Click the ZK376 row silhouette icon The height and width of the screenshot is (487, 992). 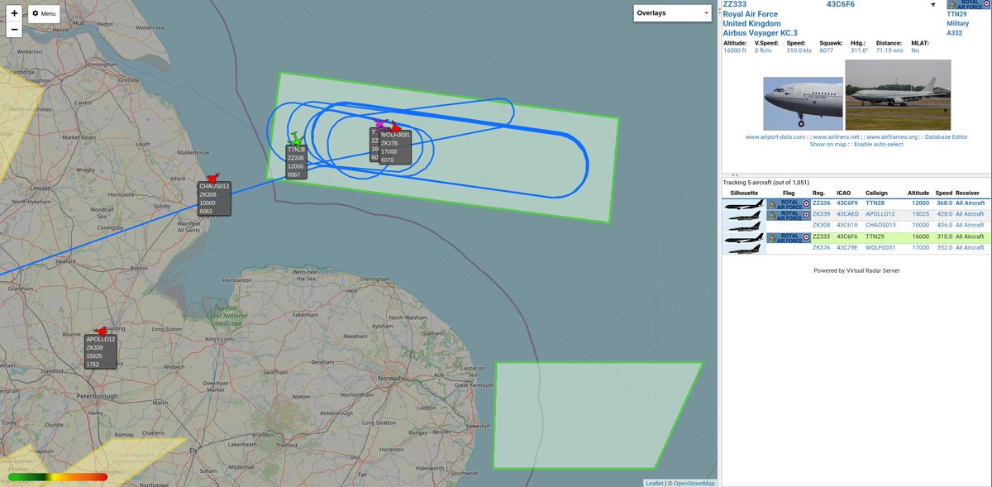tap(744, 247)
